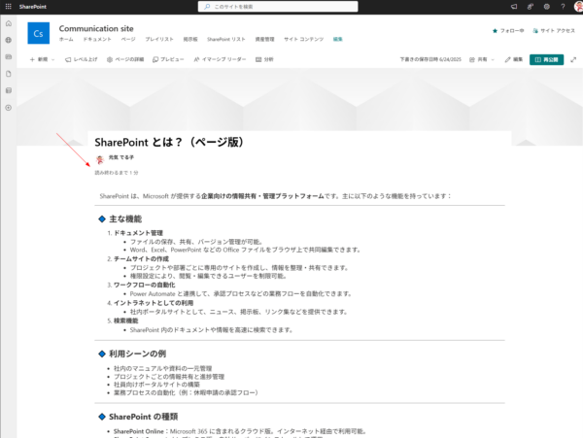Open the social connections icon beside the gear
Image resolution: width=583 pixels, height=438 pixels.
point(531,7)
